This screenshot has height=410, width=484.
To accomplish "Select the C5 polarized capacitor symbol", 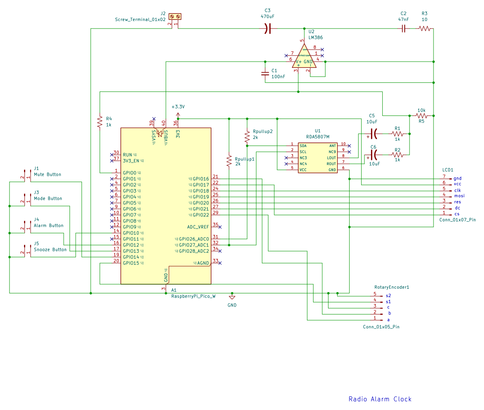I will click(374, 134).
